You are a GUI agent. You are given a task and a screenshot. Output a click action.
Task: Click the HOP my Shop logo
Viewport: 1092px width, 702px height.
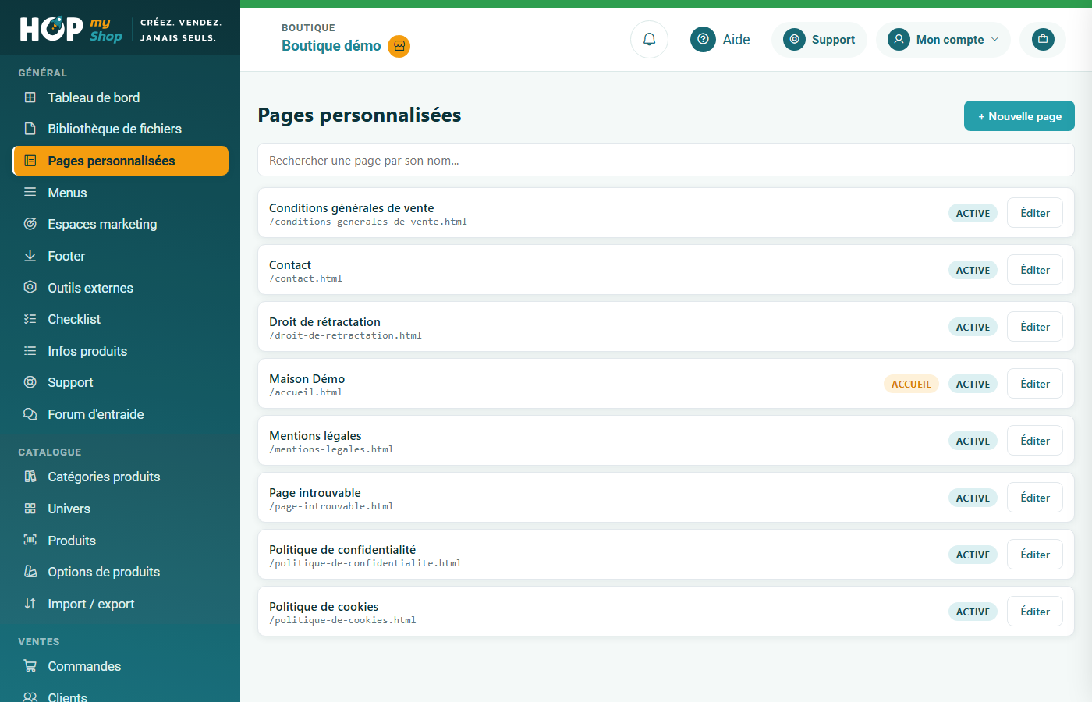click(71, 30)
